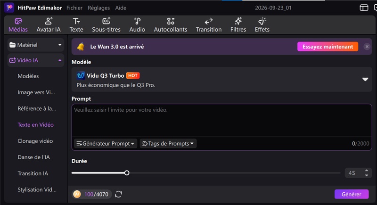Image resolution: width=377 pixels, height=205 pixels.
Task: Click the Générer button
Action: pyautogui.click(x=351, y=194)
